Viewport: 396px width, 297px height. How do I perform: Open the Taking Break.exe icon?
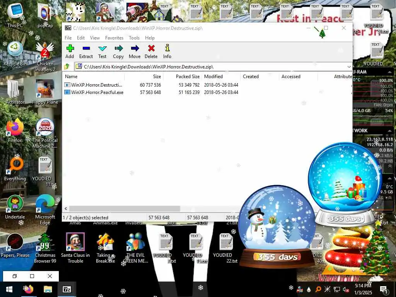point(105,249)
